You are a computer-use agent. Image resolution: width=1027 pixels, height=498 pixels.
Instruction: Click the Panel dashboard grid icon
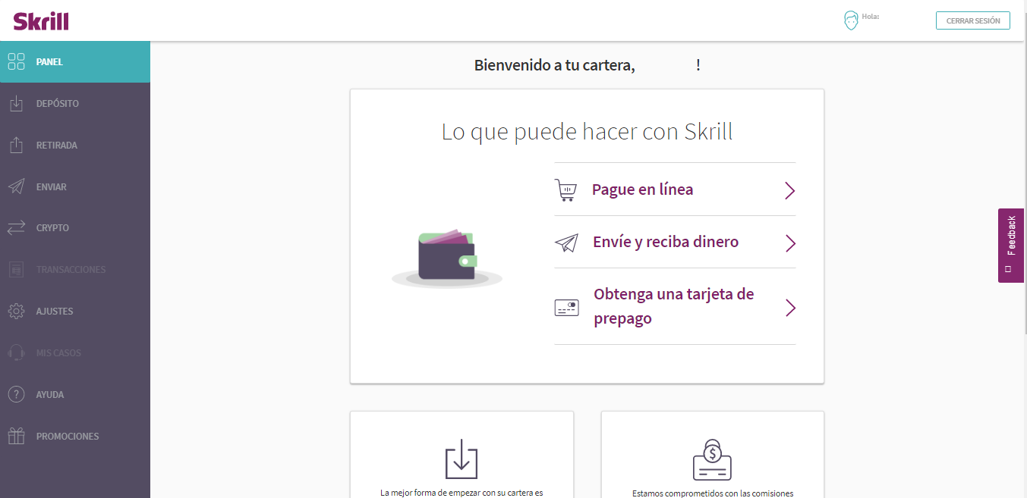tap(16, 61)
